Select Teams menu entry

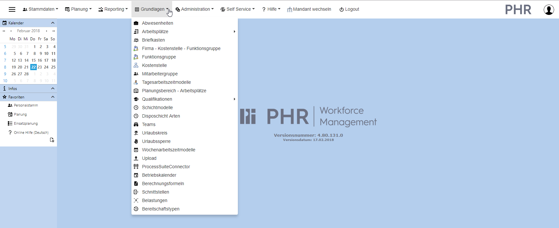(184, 124)
